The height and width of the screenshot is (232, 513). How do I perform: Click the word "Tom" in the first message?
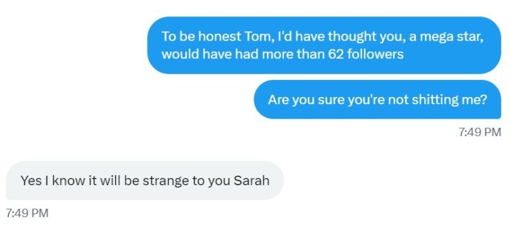(257, 37)
